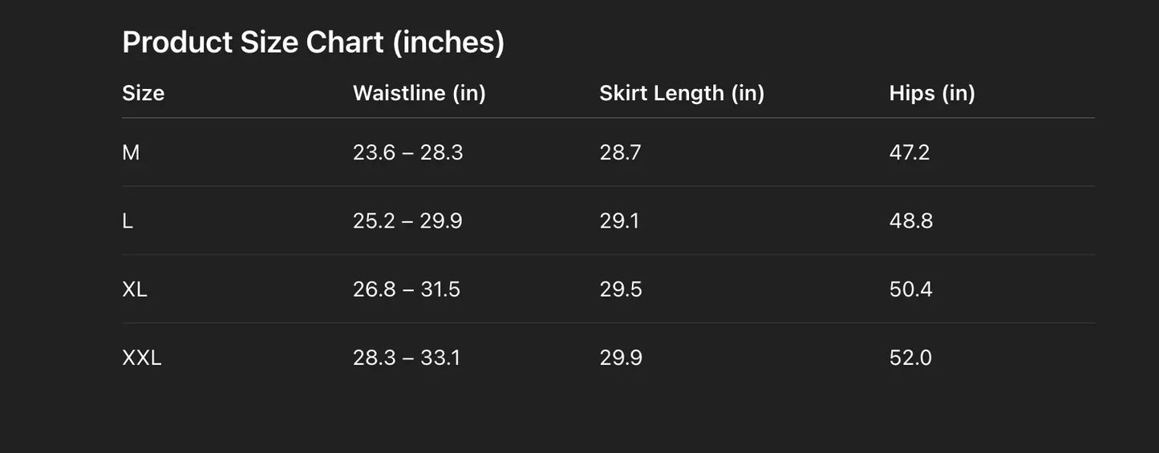Select the L size row label
1159x453 pixels.
[128, 220]
